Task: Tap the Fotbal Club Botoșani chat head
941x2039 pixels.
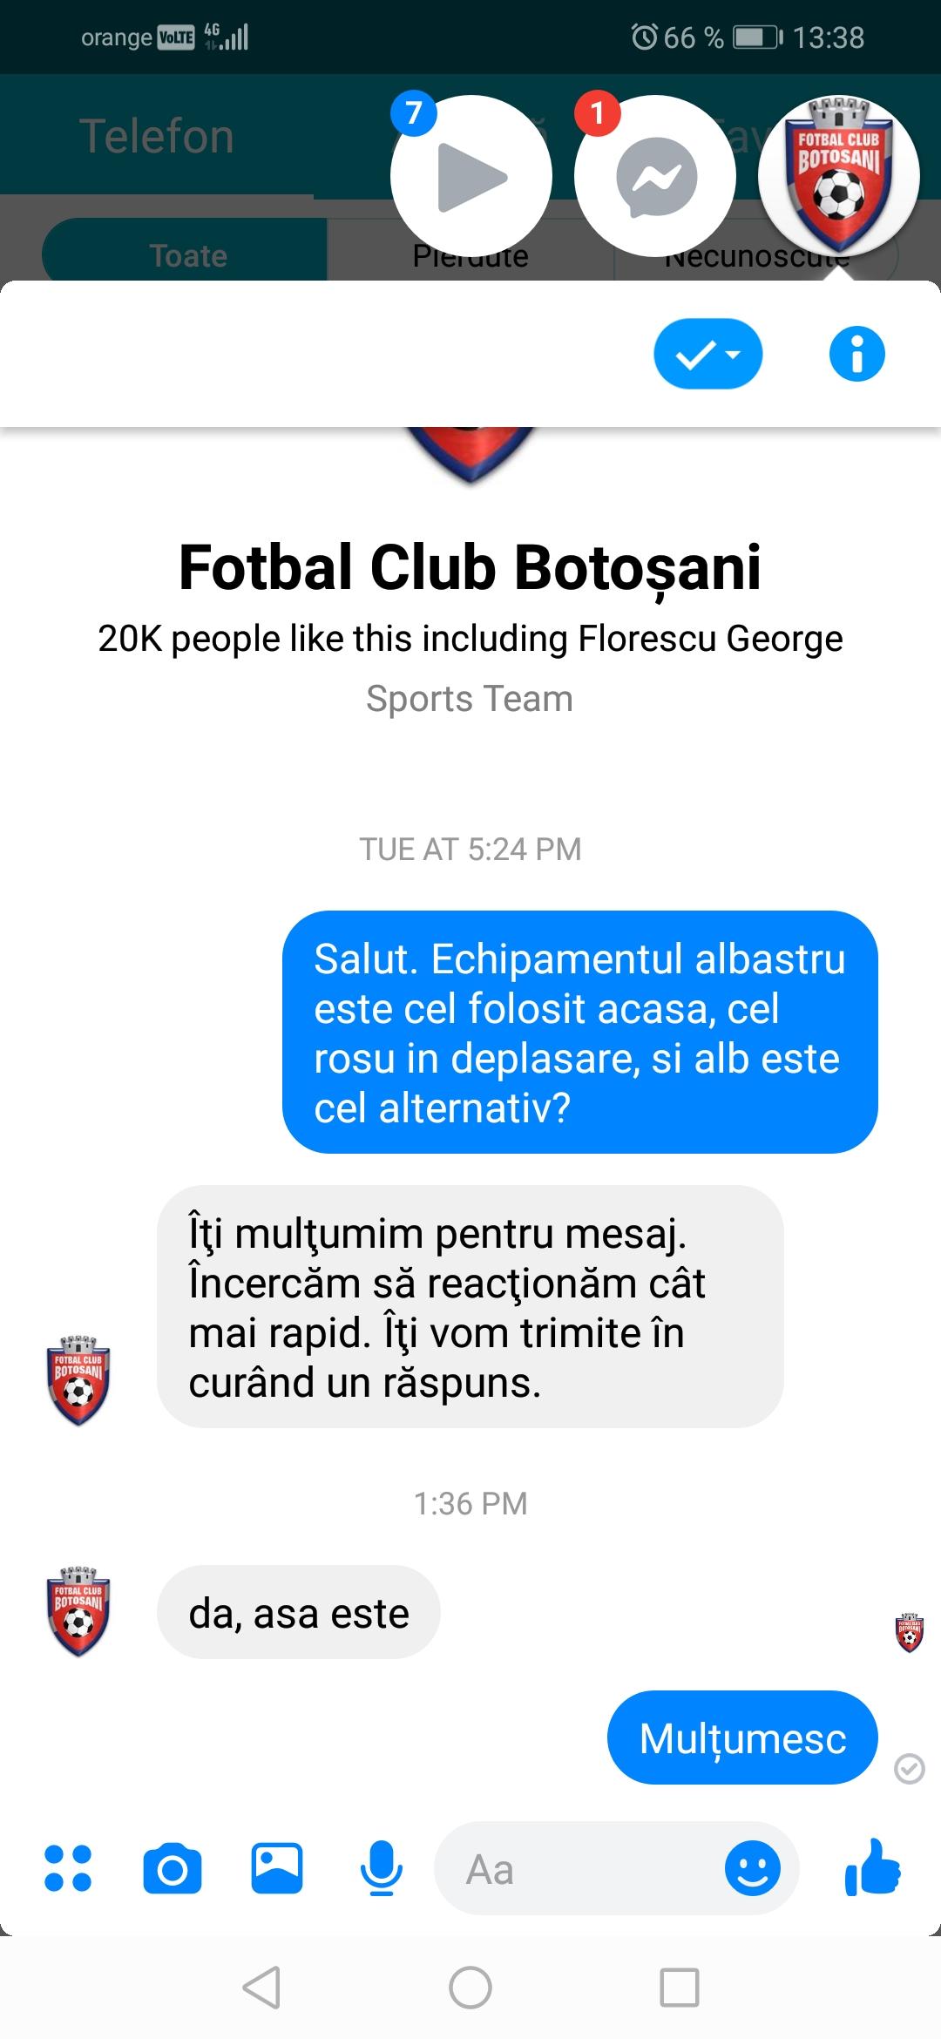Action: 839,175
